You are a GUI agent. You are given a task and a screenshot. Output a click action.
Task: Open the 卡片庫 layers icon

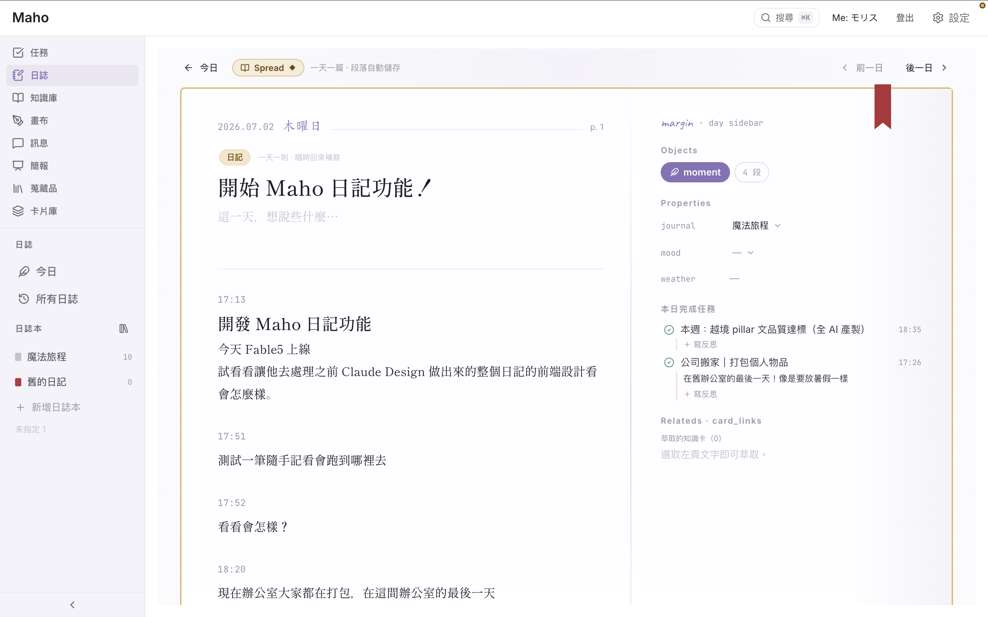[x=18, y=211]
